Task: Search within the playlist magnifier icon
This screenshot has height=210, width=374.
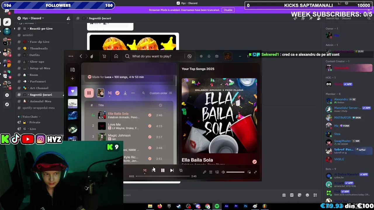Action: click(143, 93)
